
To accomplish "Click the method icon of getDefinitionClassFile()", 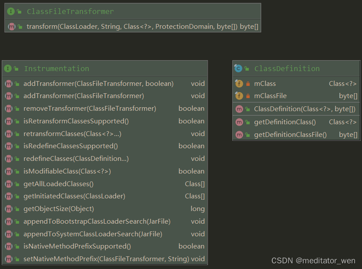I will point(239,135).
